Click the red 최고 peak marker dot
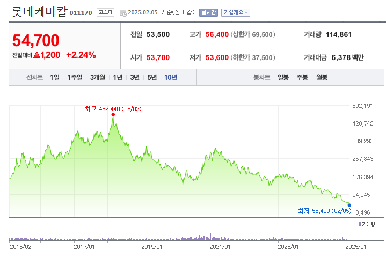386x257 pixels. [113, 115]
